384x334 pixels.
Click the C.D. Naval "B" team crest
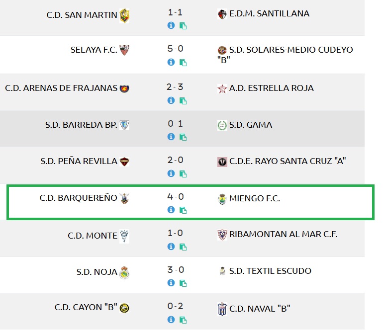pos(222,309)
